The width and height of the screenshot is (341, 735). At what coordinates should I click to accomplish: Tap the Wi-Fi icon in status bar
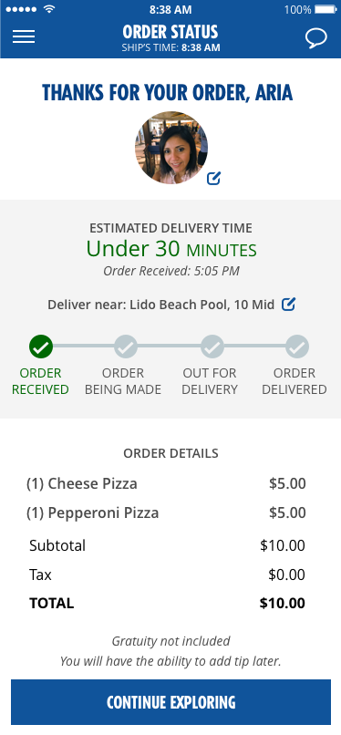coord(48,9)
